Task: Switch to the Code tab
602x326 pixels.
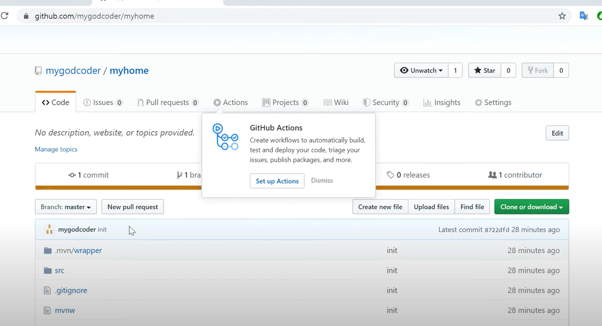Action: (56, 102)
